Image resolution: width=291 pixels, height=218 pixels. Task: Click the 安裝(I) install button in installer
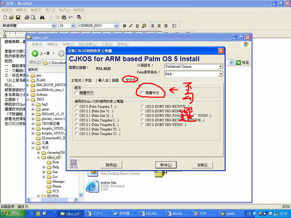coord(202,165)
